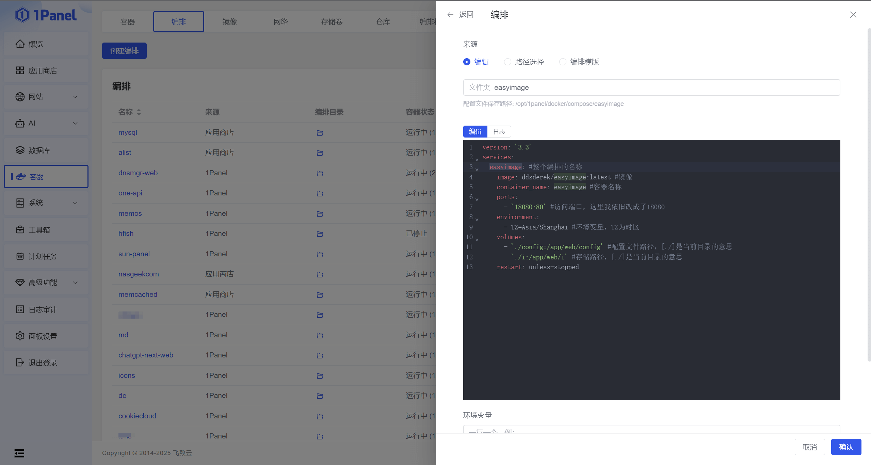
Task: Select the 编辑 source radio button
Action: pyautogui.click(x=467, y=62)
